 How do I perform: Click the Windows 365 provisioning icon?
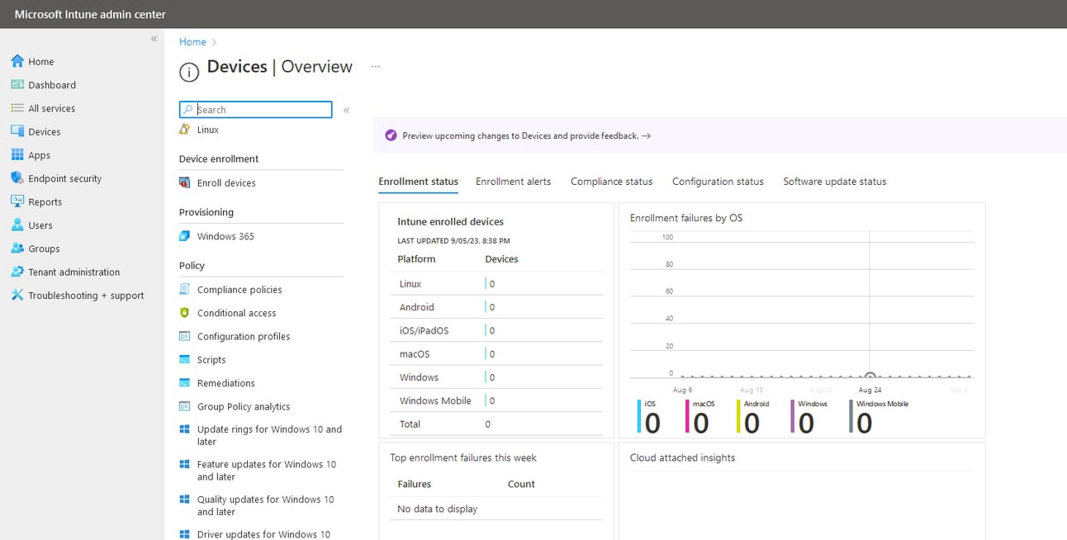(185, 236)
